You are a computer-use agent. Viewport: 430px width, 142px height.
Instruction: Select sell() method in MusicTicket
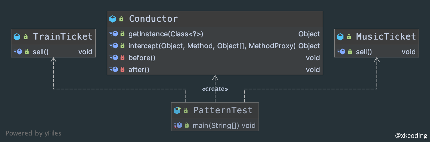click(364, 52)
